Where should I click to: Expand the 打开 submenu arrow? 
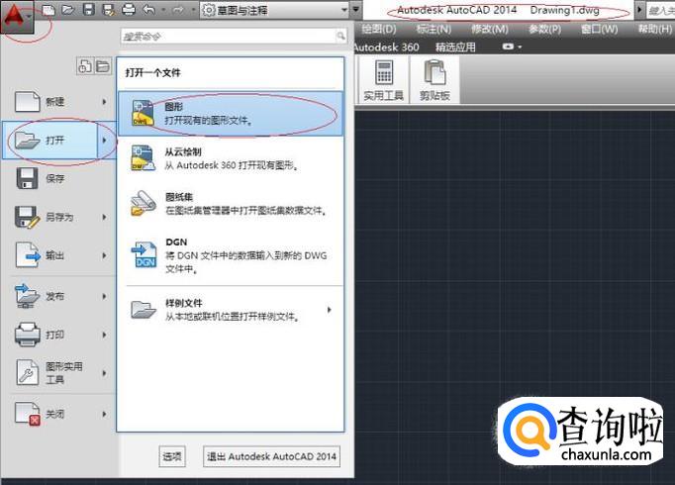106,141
